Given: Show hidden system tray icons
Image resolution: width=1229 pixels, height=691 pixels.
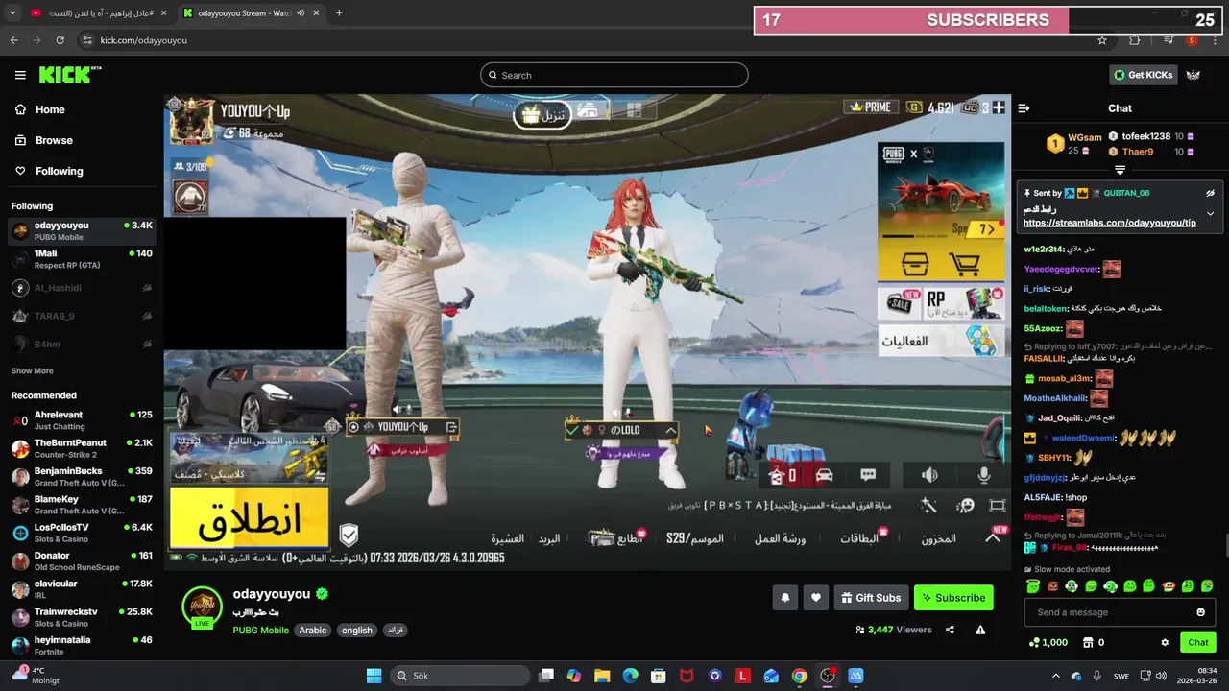Looking at the screenshot, I should point(1055,676).
